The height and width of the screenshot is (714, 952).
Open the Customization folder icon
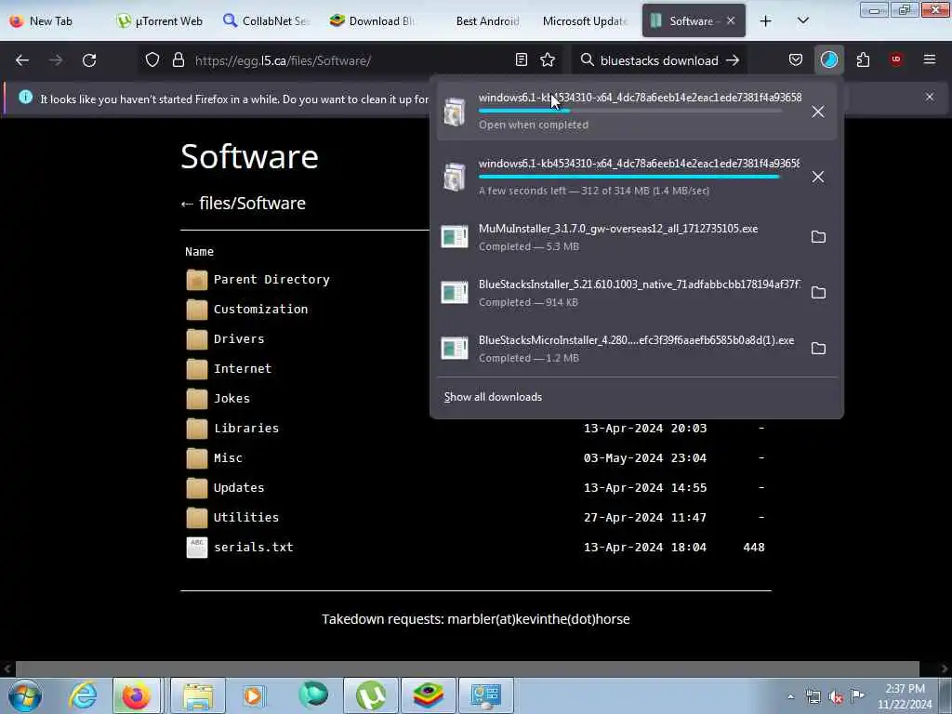(x=197, y=310)
